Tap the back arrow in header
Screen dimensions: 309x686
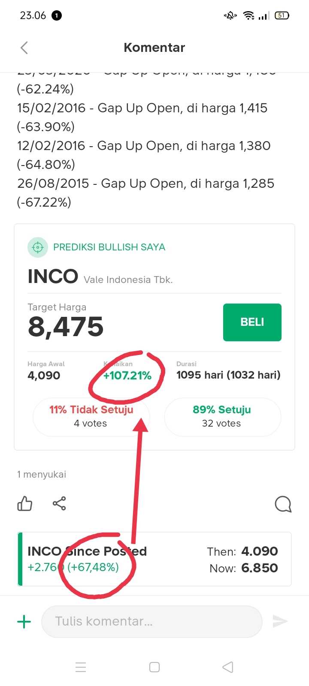pyautogui.click(x=24, y=48)
